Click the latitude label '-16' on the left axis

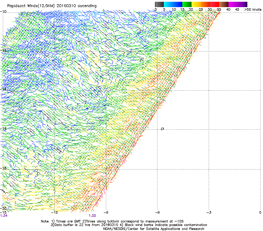[3, 129]
